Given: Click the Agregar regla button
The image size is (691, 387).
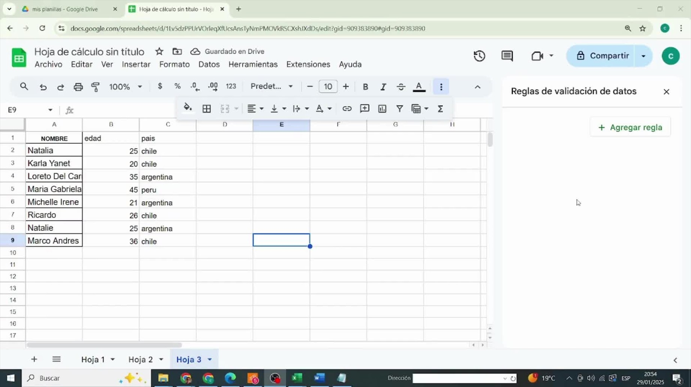Looking at the screenshot, I should pos(630,127).
